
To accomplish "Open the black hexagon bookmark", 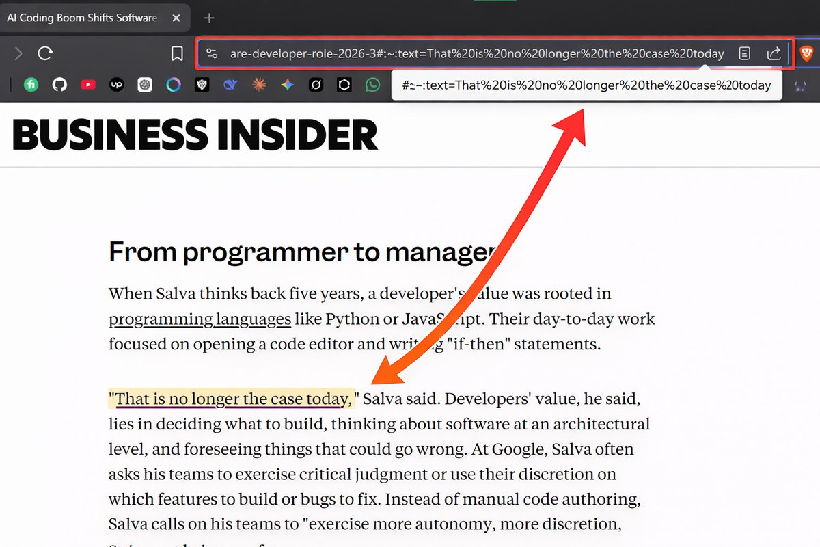I will pos(344,85).
